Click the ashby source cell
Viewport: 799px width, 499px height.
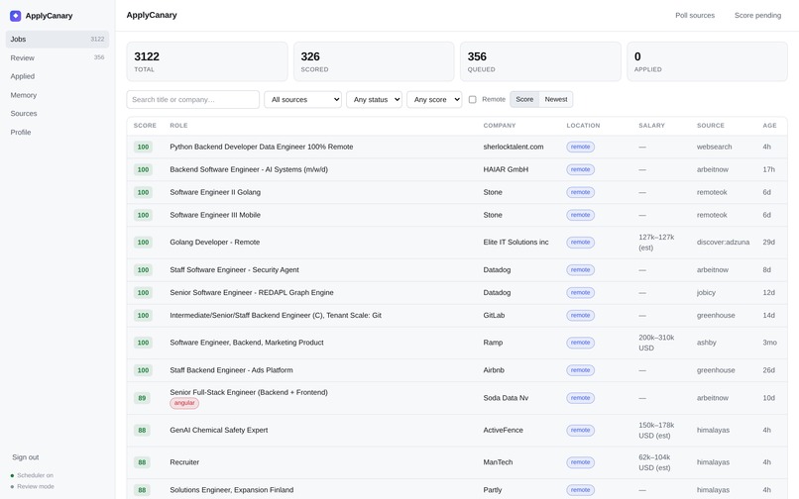coord(706,343)
